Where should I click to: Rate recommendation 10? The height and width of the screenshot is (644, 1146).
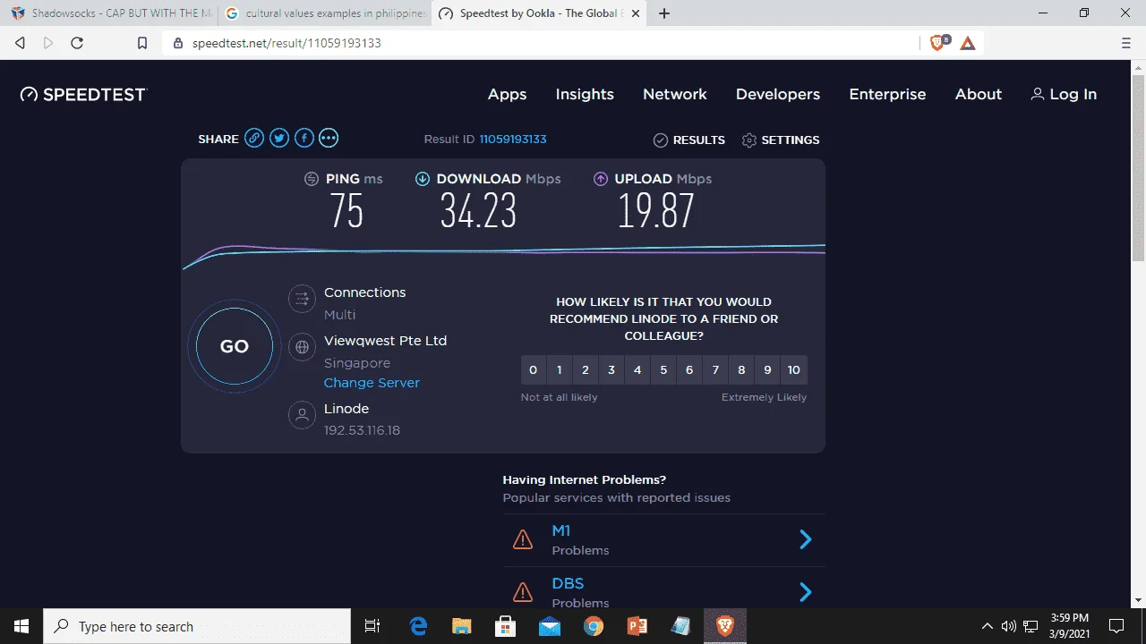(x=794, y=369)
